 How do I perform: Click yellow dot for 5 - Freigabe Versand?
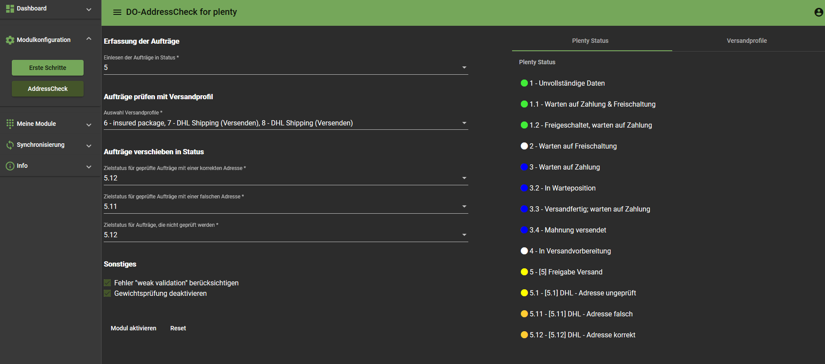[524, 272]
